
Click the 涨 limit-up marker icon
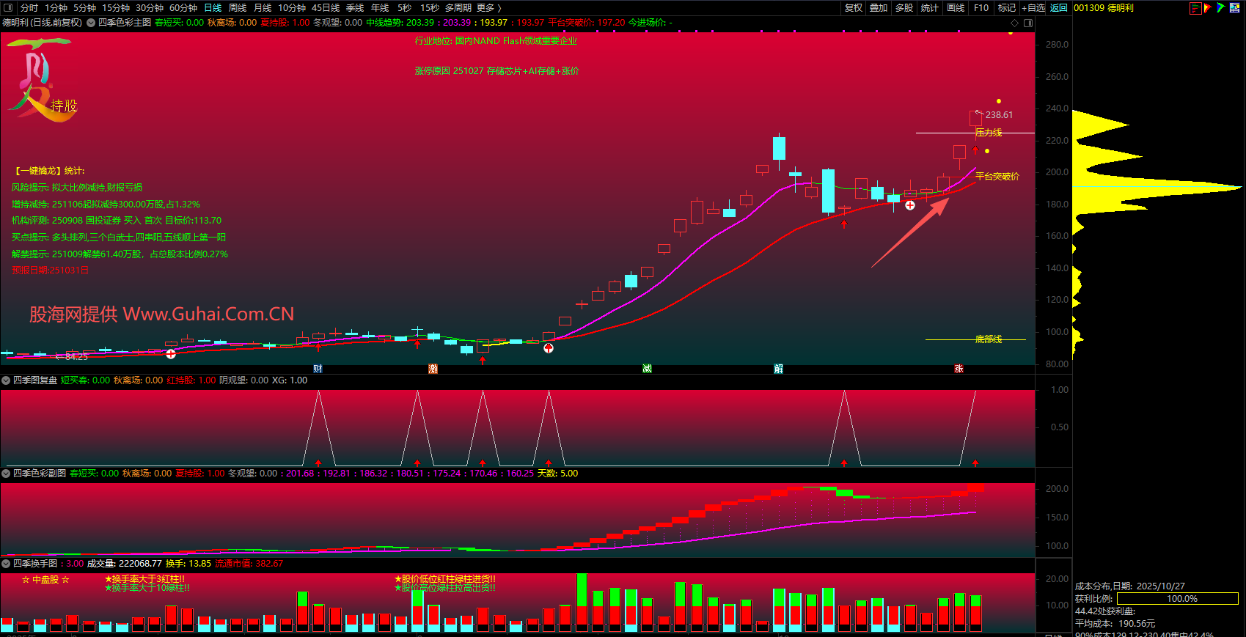point(959,369)
